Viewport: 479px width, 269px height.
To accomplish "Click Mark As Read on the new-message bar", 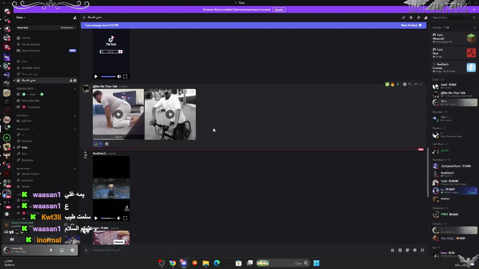I will point(411,25).
